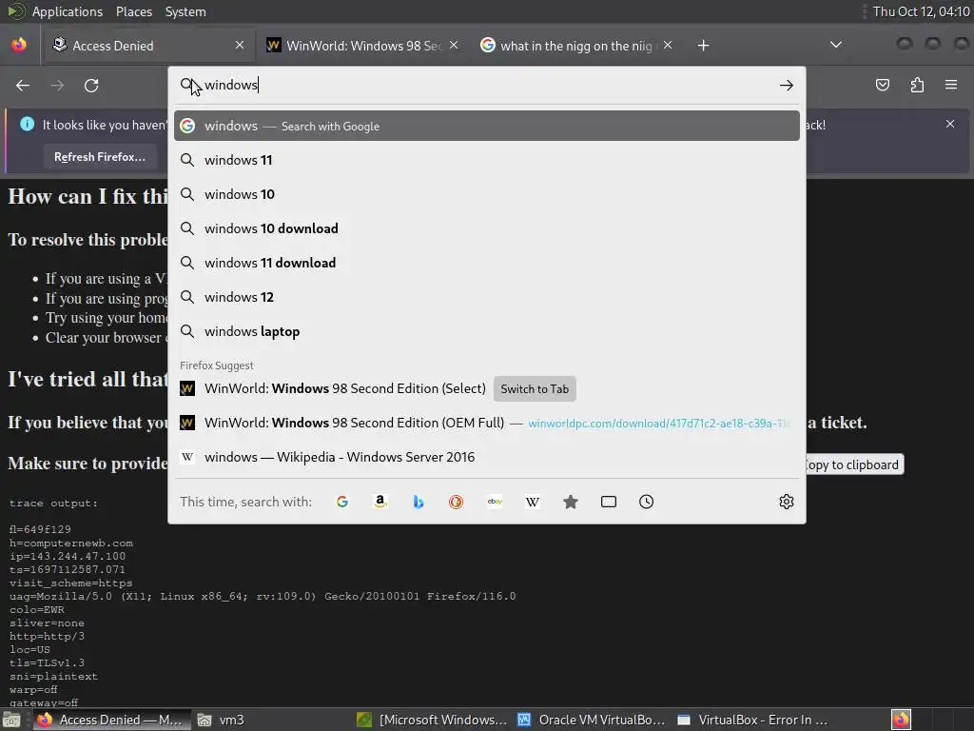Select the 'windows 11' suggestion
974x731 pixels.
point(487,160)
